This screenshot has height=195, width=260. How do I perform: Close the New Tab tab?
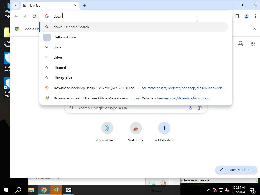tap(75, 6)
